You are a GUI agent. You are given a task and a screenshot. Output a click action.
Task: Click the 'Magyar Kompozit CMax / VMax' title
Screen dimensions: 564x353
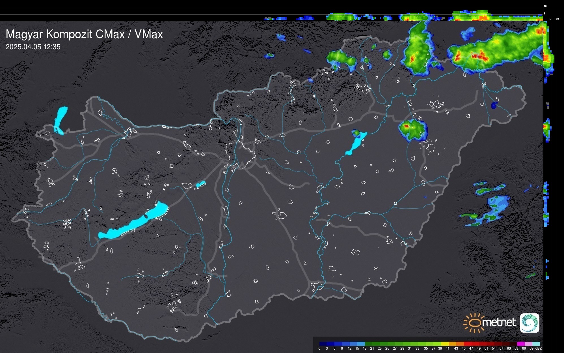(84, 34)
